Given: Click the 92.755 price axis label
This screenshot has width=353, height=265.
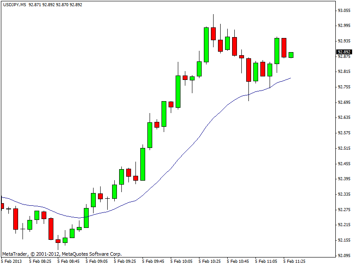Looking at the screenshot, I should coord(344,87).
